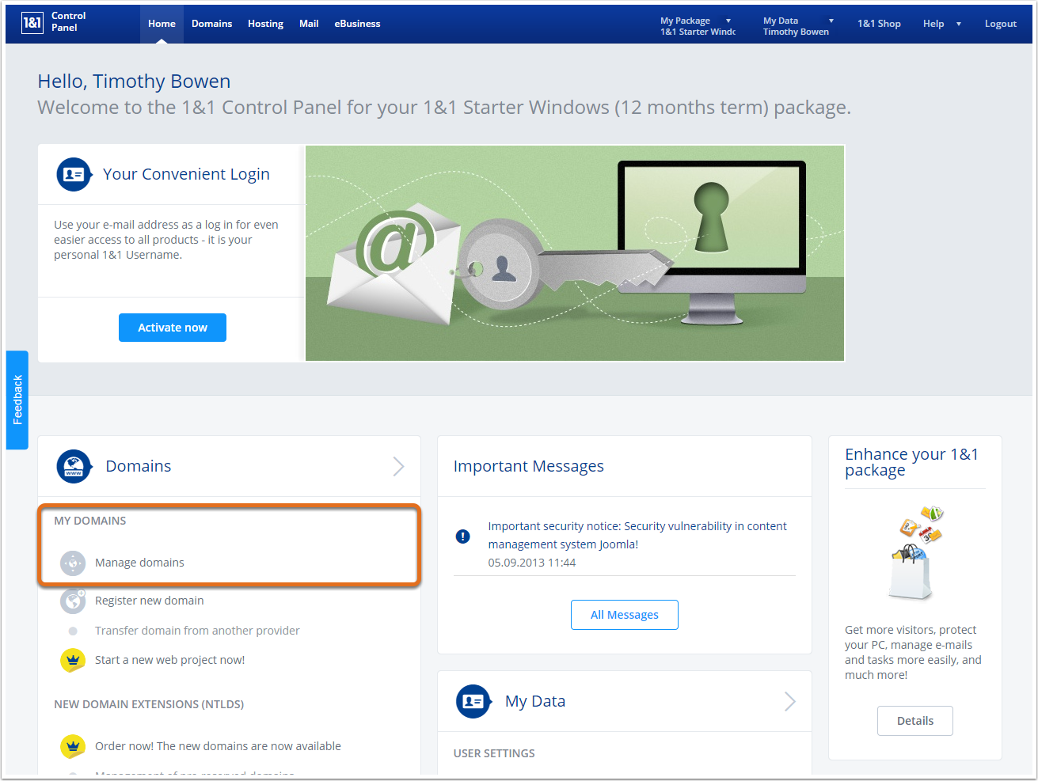Open the Home tab
Screen dimensions: 1038x781
162,24
